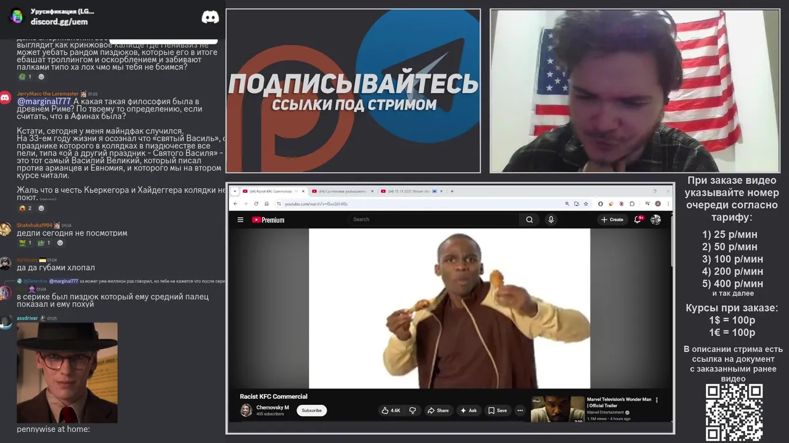Open a new browser tab
Image resolution: width=789 pixels, height=443 pixels.
point(452,191)
